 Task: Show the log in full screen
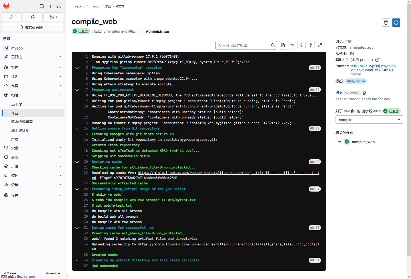tap(320, 45)
